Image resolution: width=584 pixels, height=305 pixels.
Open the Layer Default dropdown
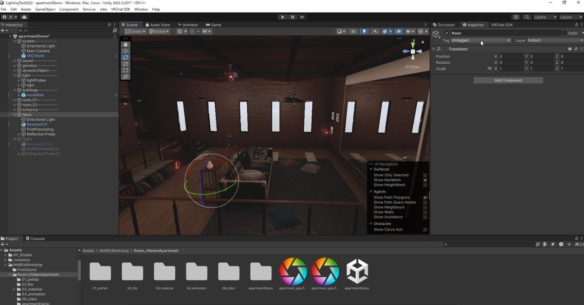555,40
